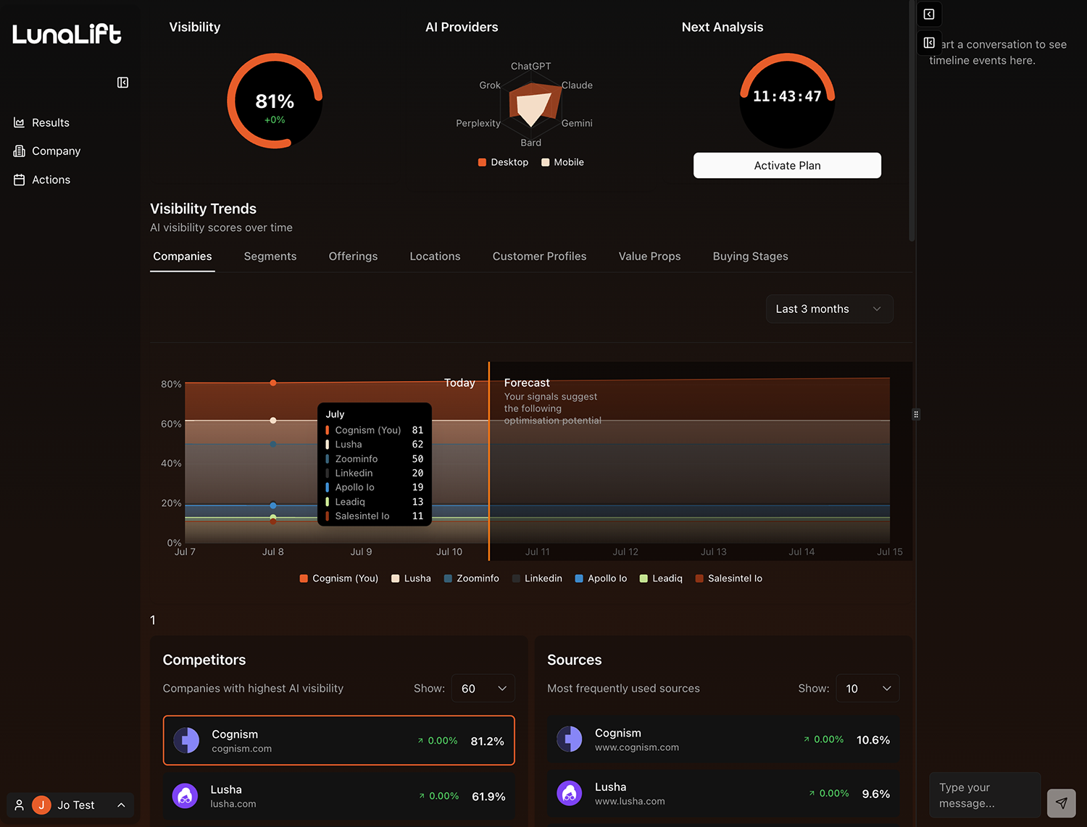Click the www.cognism.com source URL text

[x=637, y=747]
